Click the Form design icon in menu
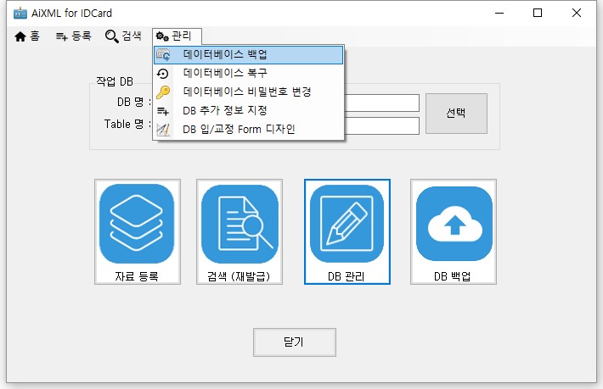 click(164, 130)
